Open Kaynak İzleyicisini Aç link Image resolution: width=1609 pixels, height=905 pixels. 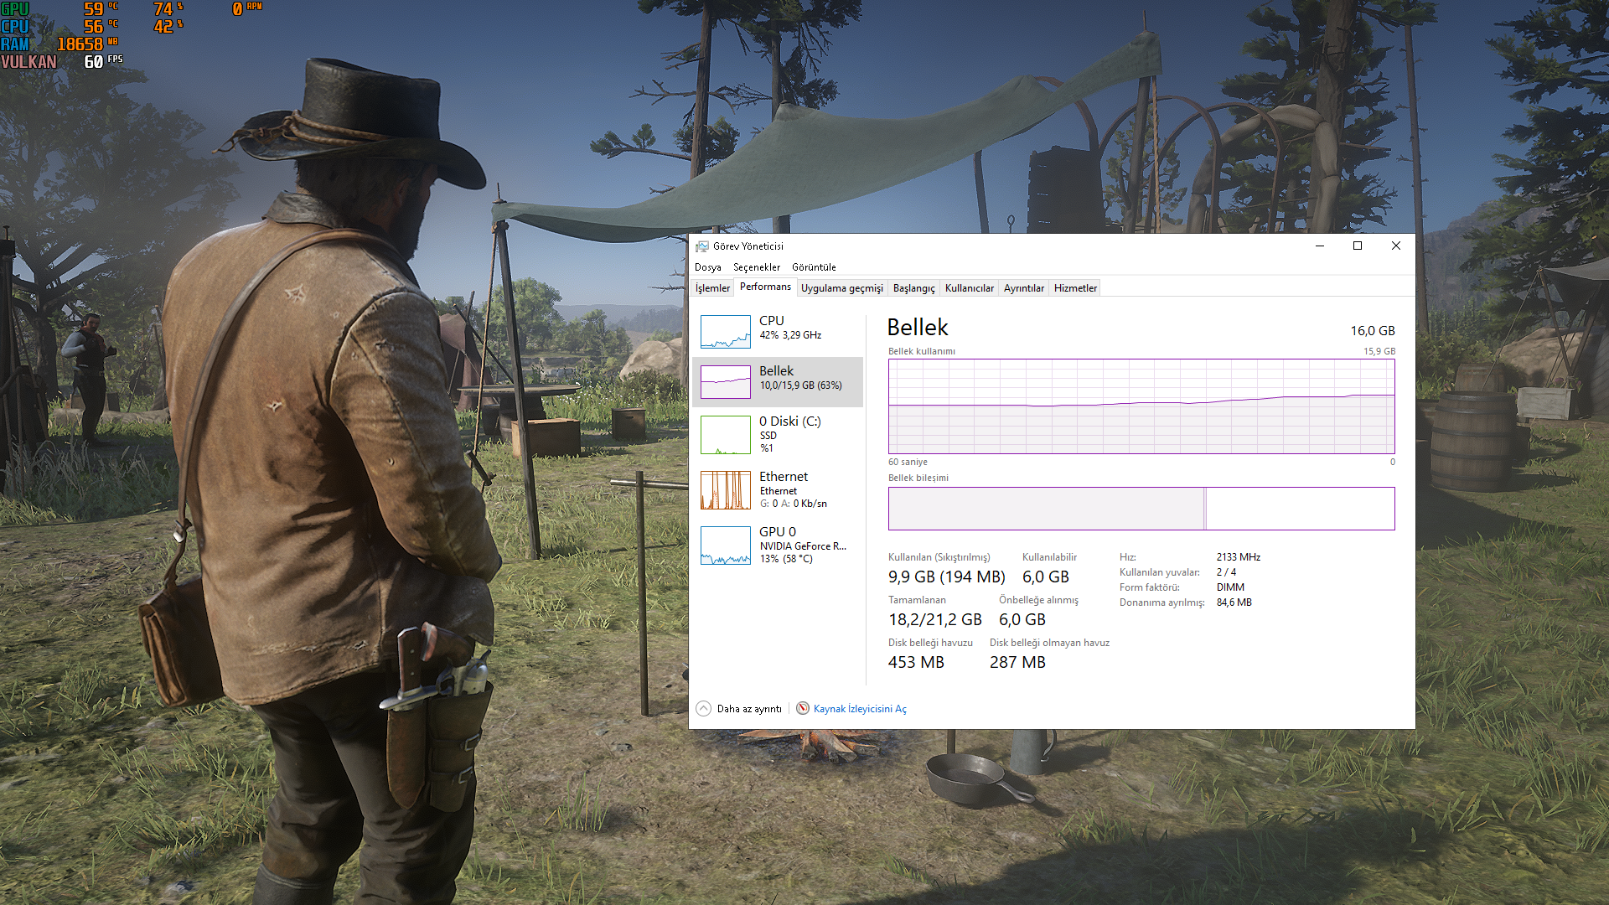click(860, 709)
